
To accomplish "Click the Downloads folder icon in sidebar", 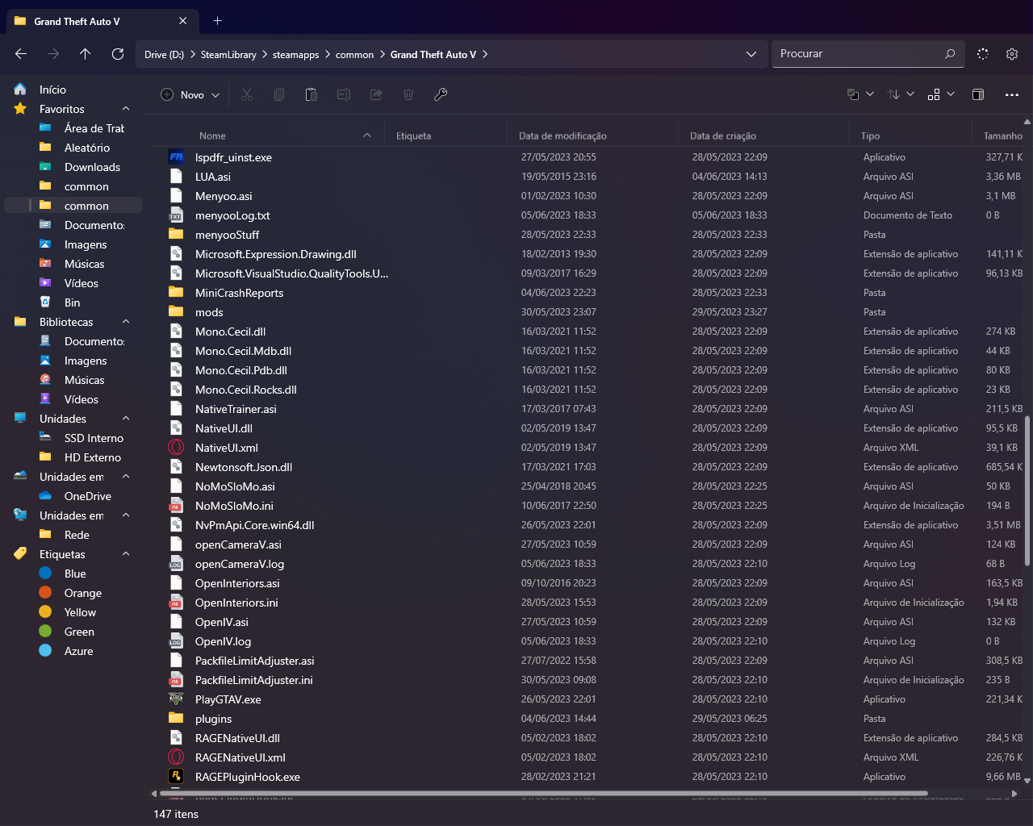I will pos(46,167).
